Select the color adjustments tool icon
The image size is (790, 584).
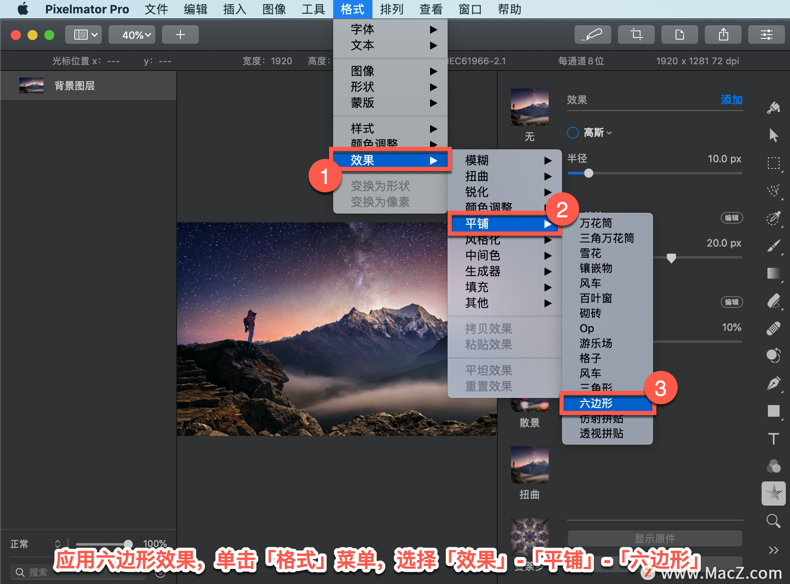pyautogui.click(x=774, y=356)
